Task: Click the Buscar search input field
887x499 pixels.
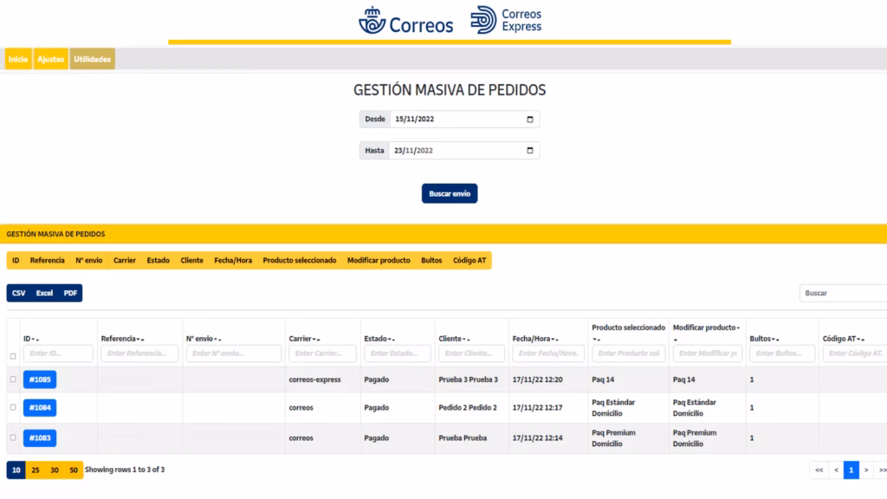Action: [842, 293]
